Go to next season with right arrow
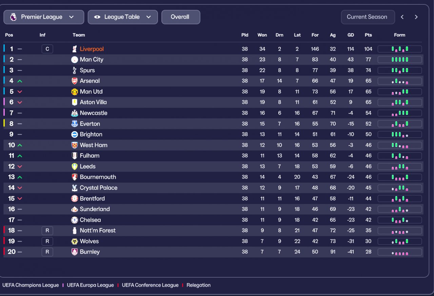Viewport: 434px width, 296px height. click(416, 17)
